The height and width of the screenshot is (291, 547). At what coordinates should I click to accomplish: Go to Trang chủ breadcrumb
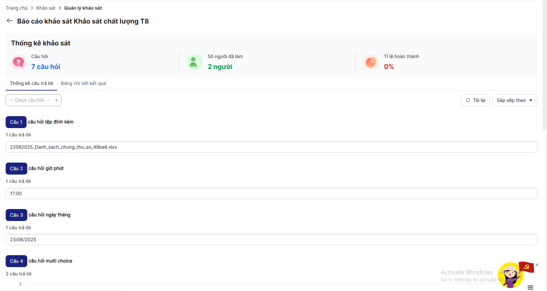pos(17,8)
